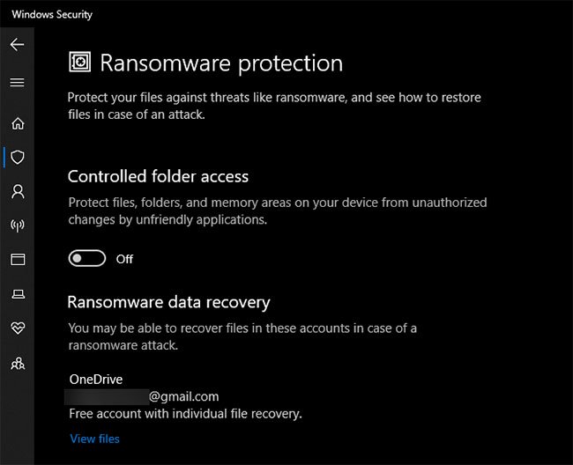Image resolution: width=573 pixels, height=465 pixels.
Task: Click the Windows Security window title
Action: (52, 15)
